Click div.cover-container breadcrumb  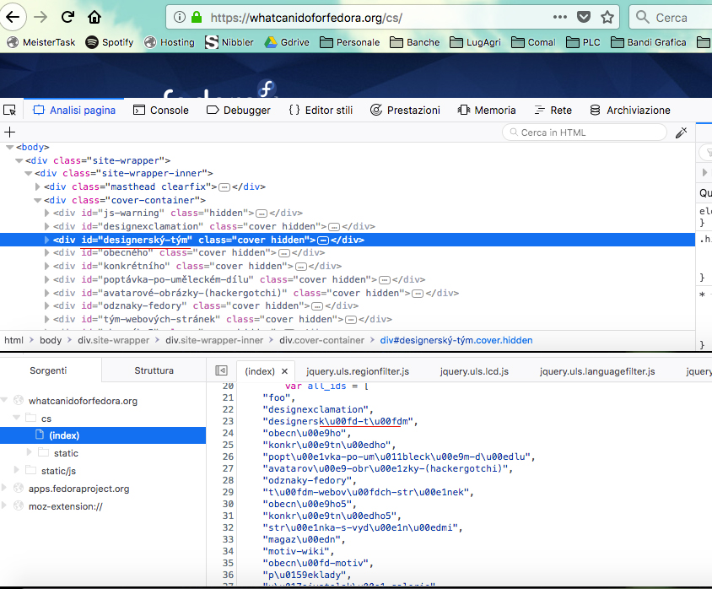click(321, 340)
